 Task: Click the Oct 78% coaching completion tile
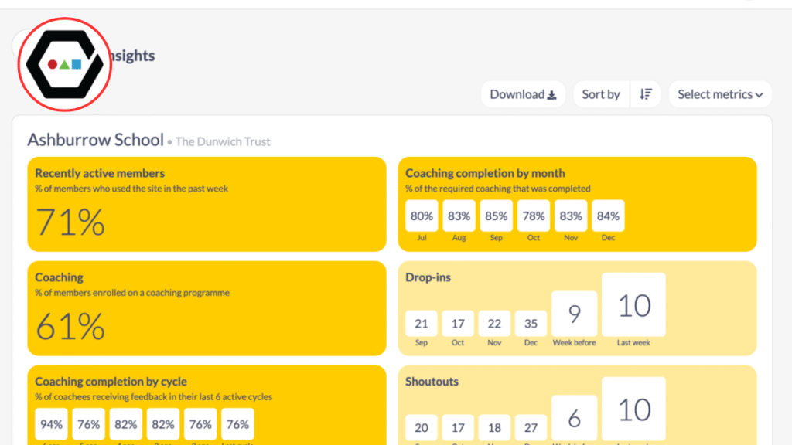[x=534, y=216]
